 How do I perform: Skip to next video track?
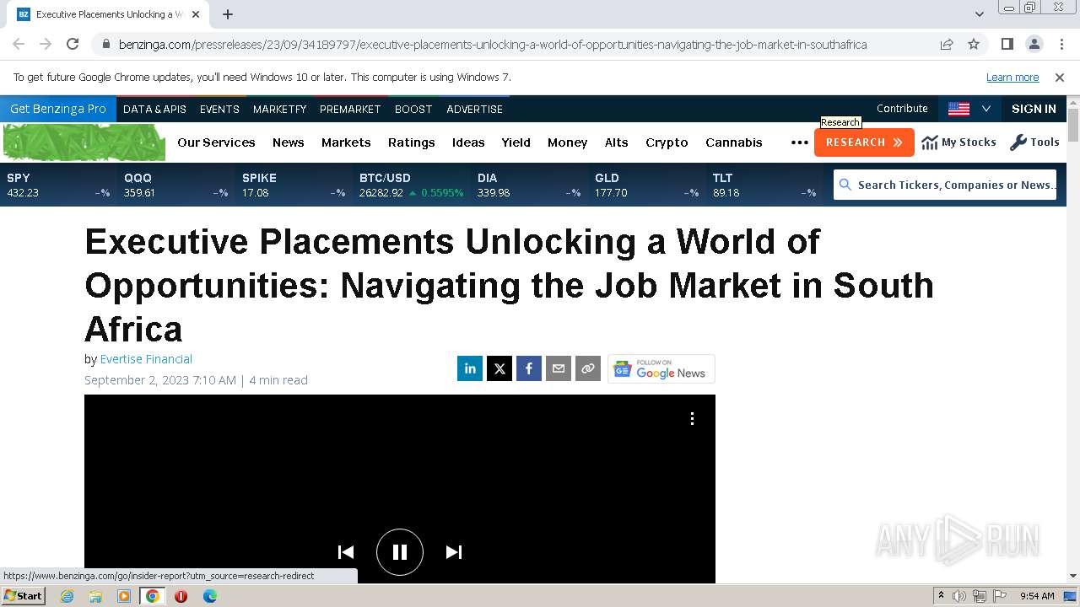454,552
